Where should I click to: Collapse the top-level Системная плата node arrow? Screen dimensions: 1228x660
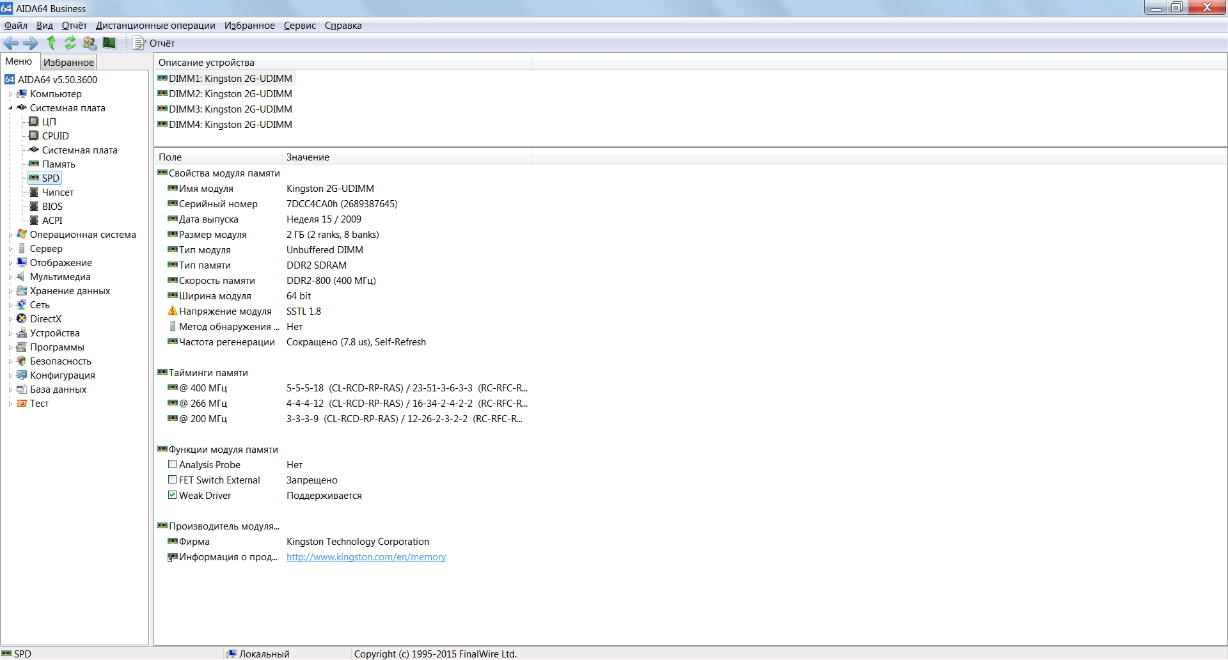click(x=10, y=108)
